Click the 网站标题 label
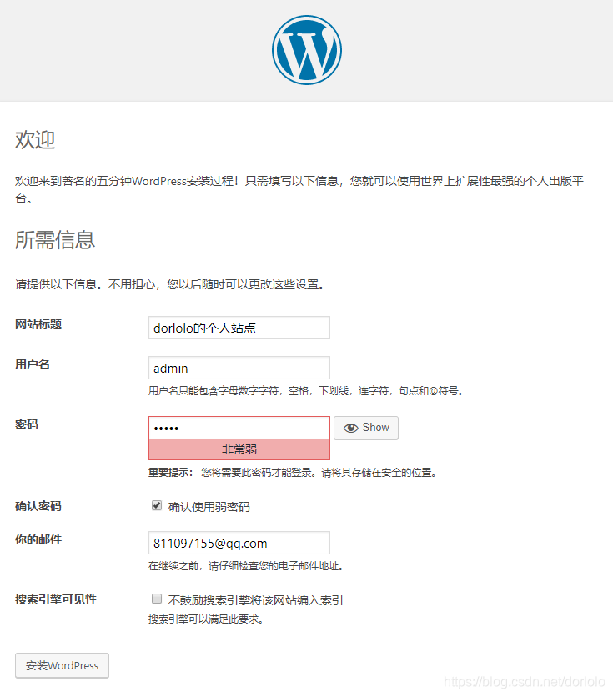This screenshot has height=697, width=613. coord(38,324)
